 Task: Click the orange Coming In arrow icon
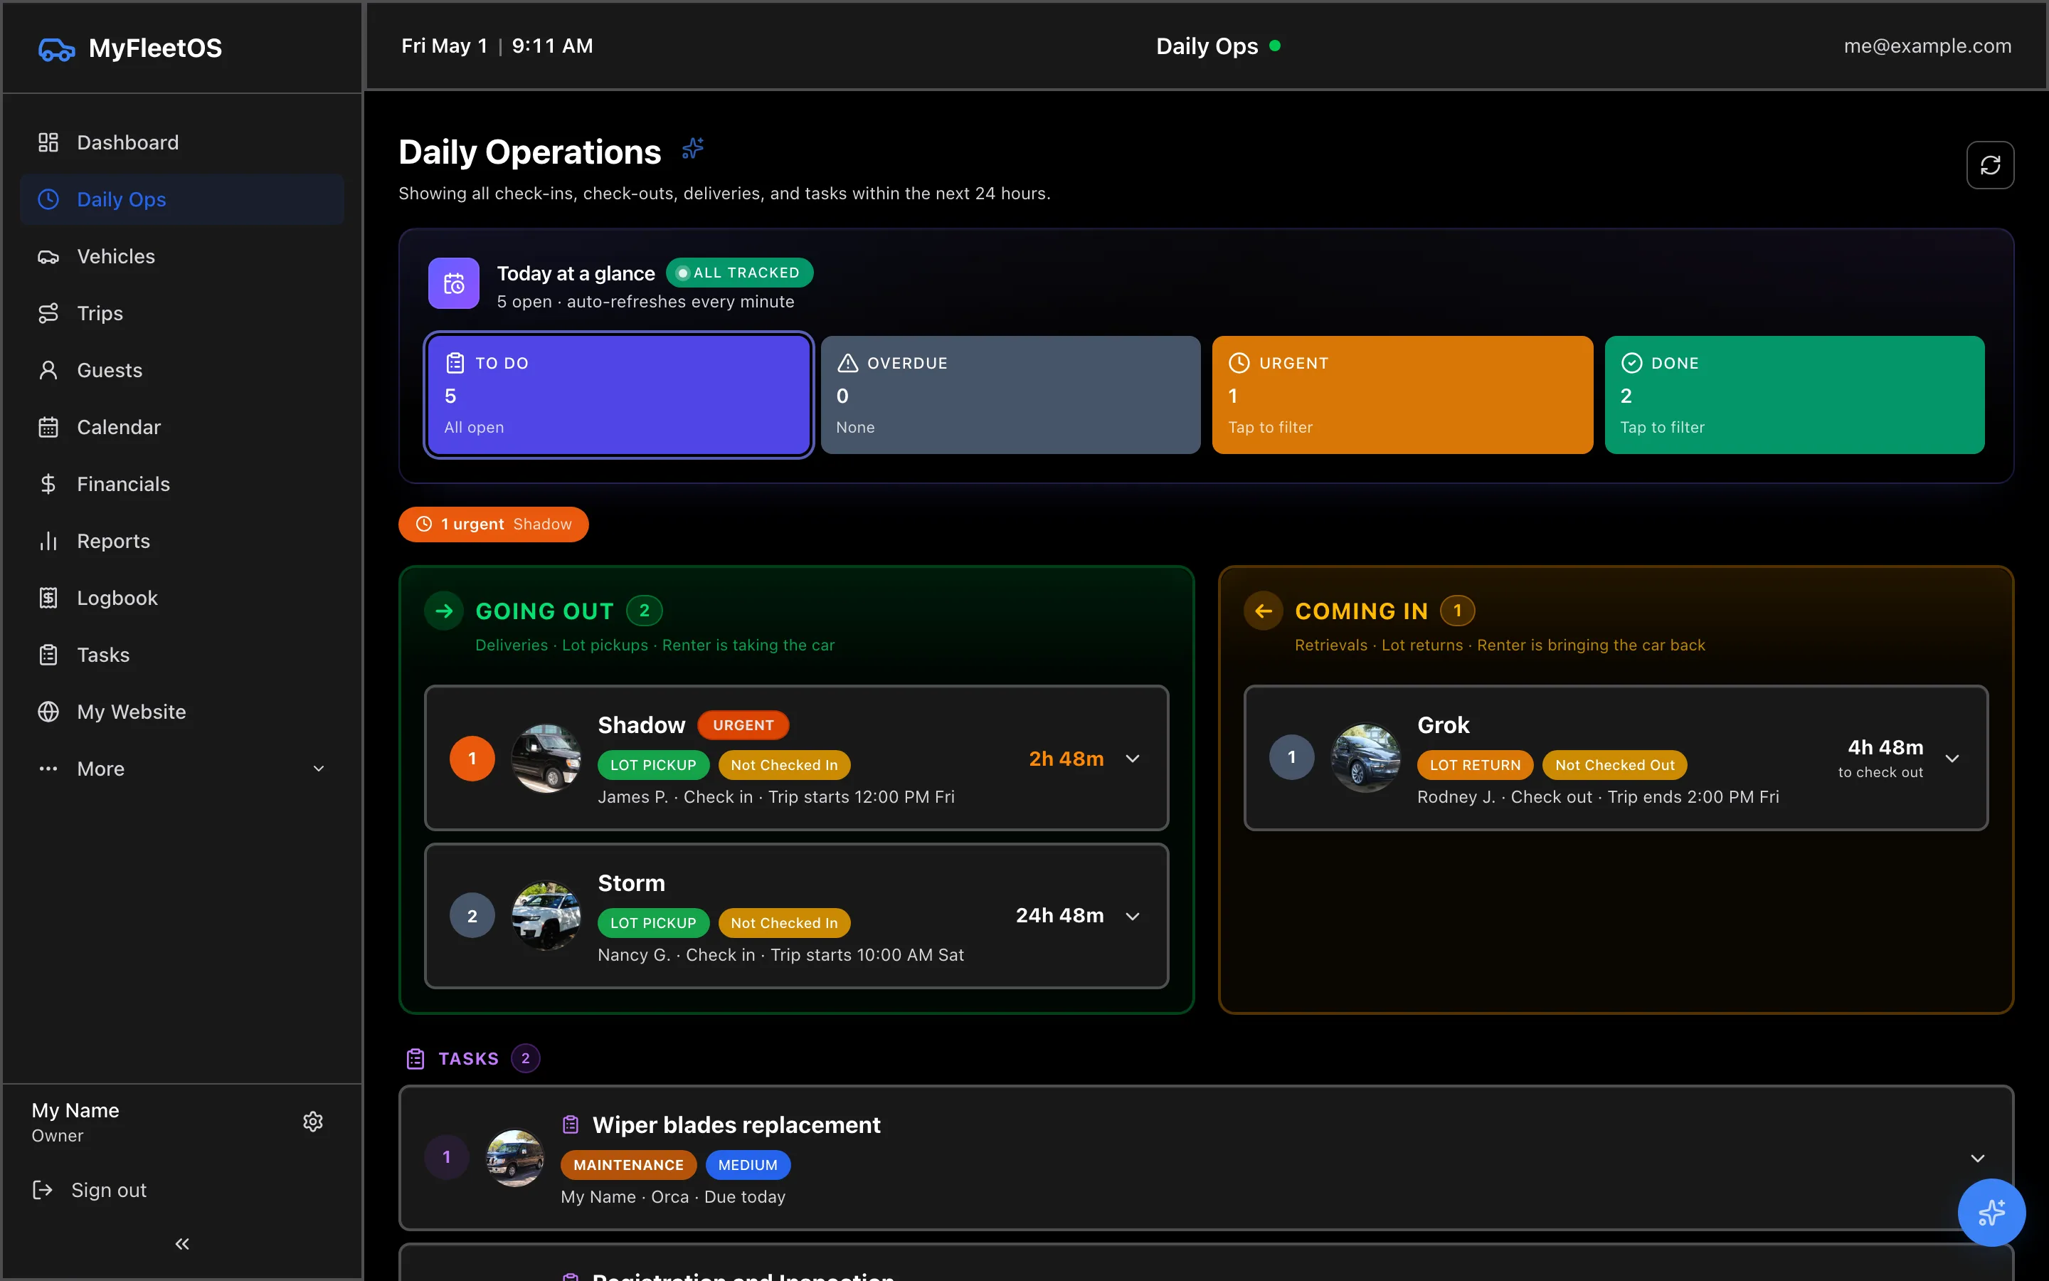(x=1264, y=611)
